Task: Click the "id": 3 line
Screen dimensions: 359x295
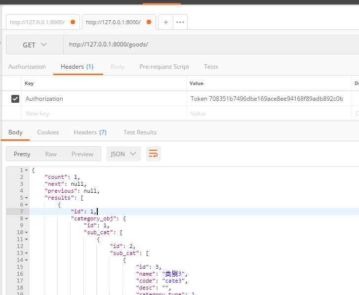Action: point(149,267)
